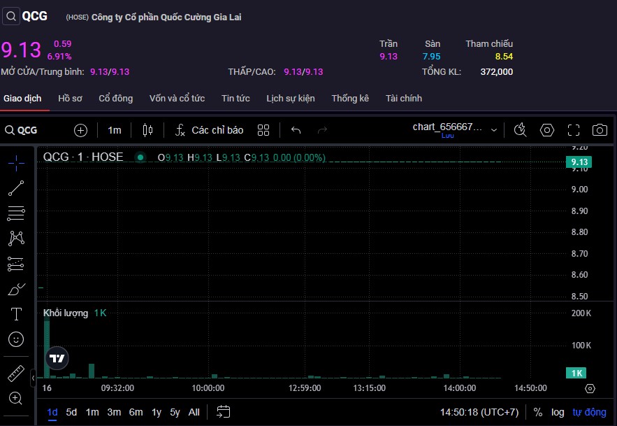Toggle percent scale on price axis

click(x=537, y=412)
